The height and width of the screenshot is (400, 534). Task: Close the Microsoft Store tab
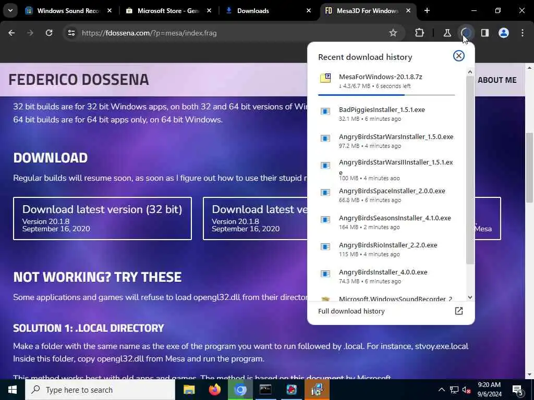[x=209, y=10]
